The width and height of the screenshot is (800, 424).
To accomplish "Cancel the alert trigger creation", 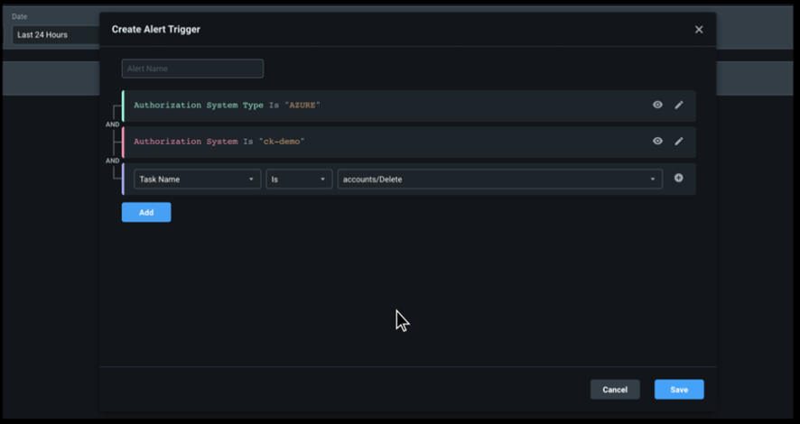I will (x=615, y=390).
